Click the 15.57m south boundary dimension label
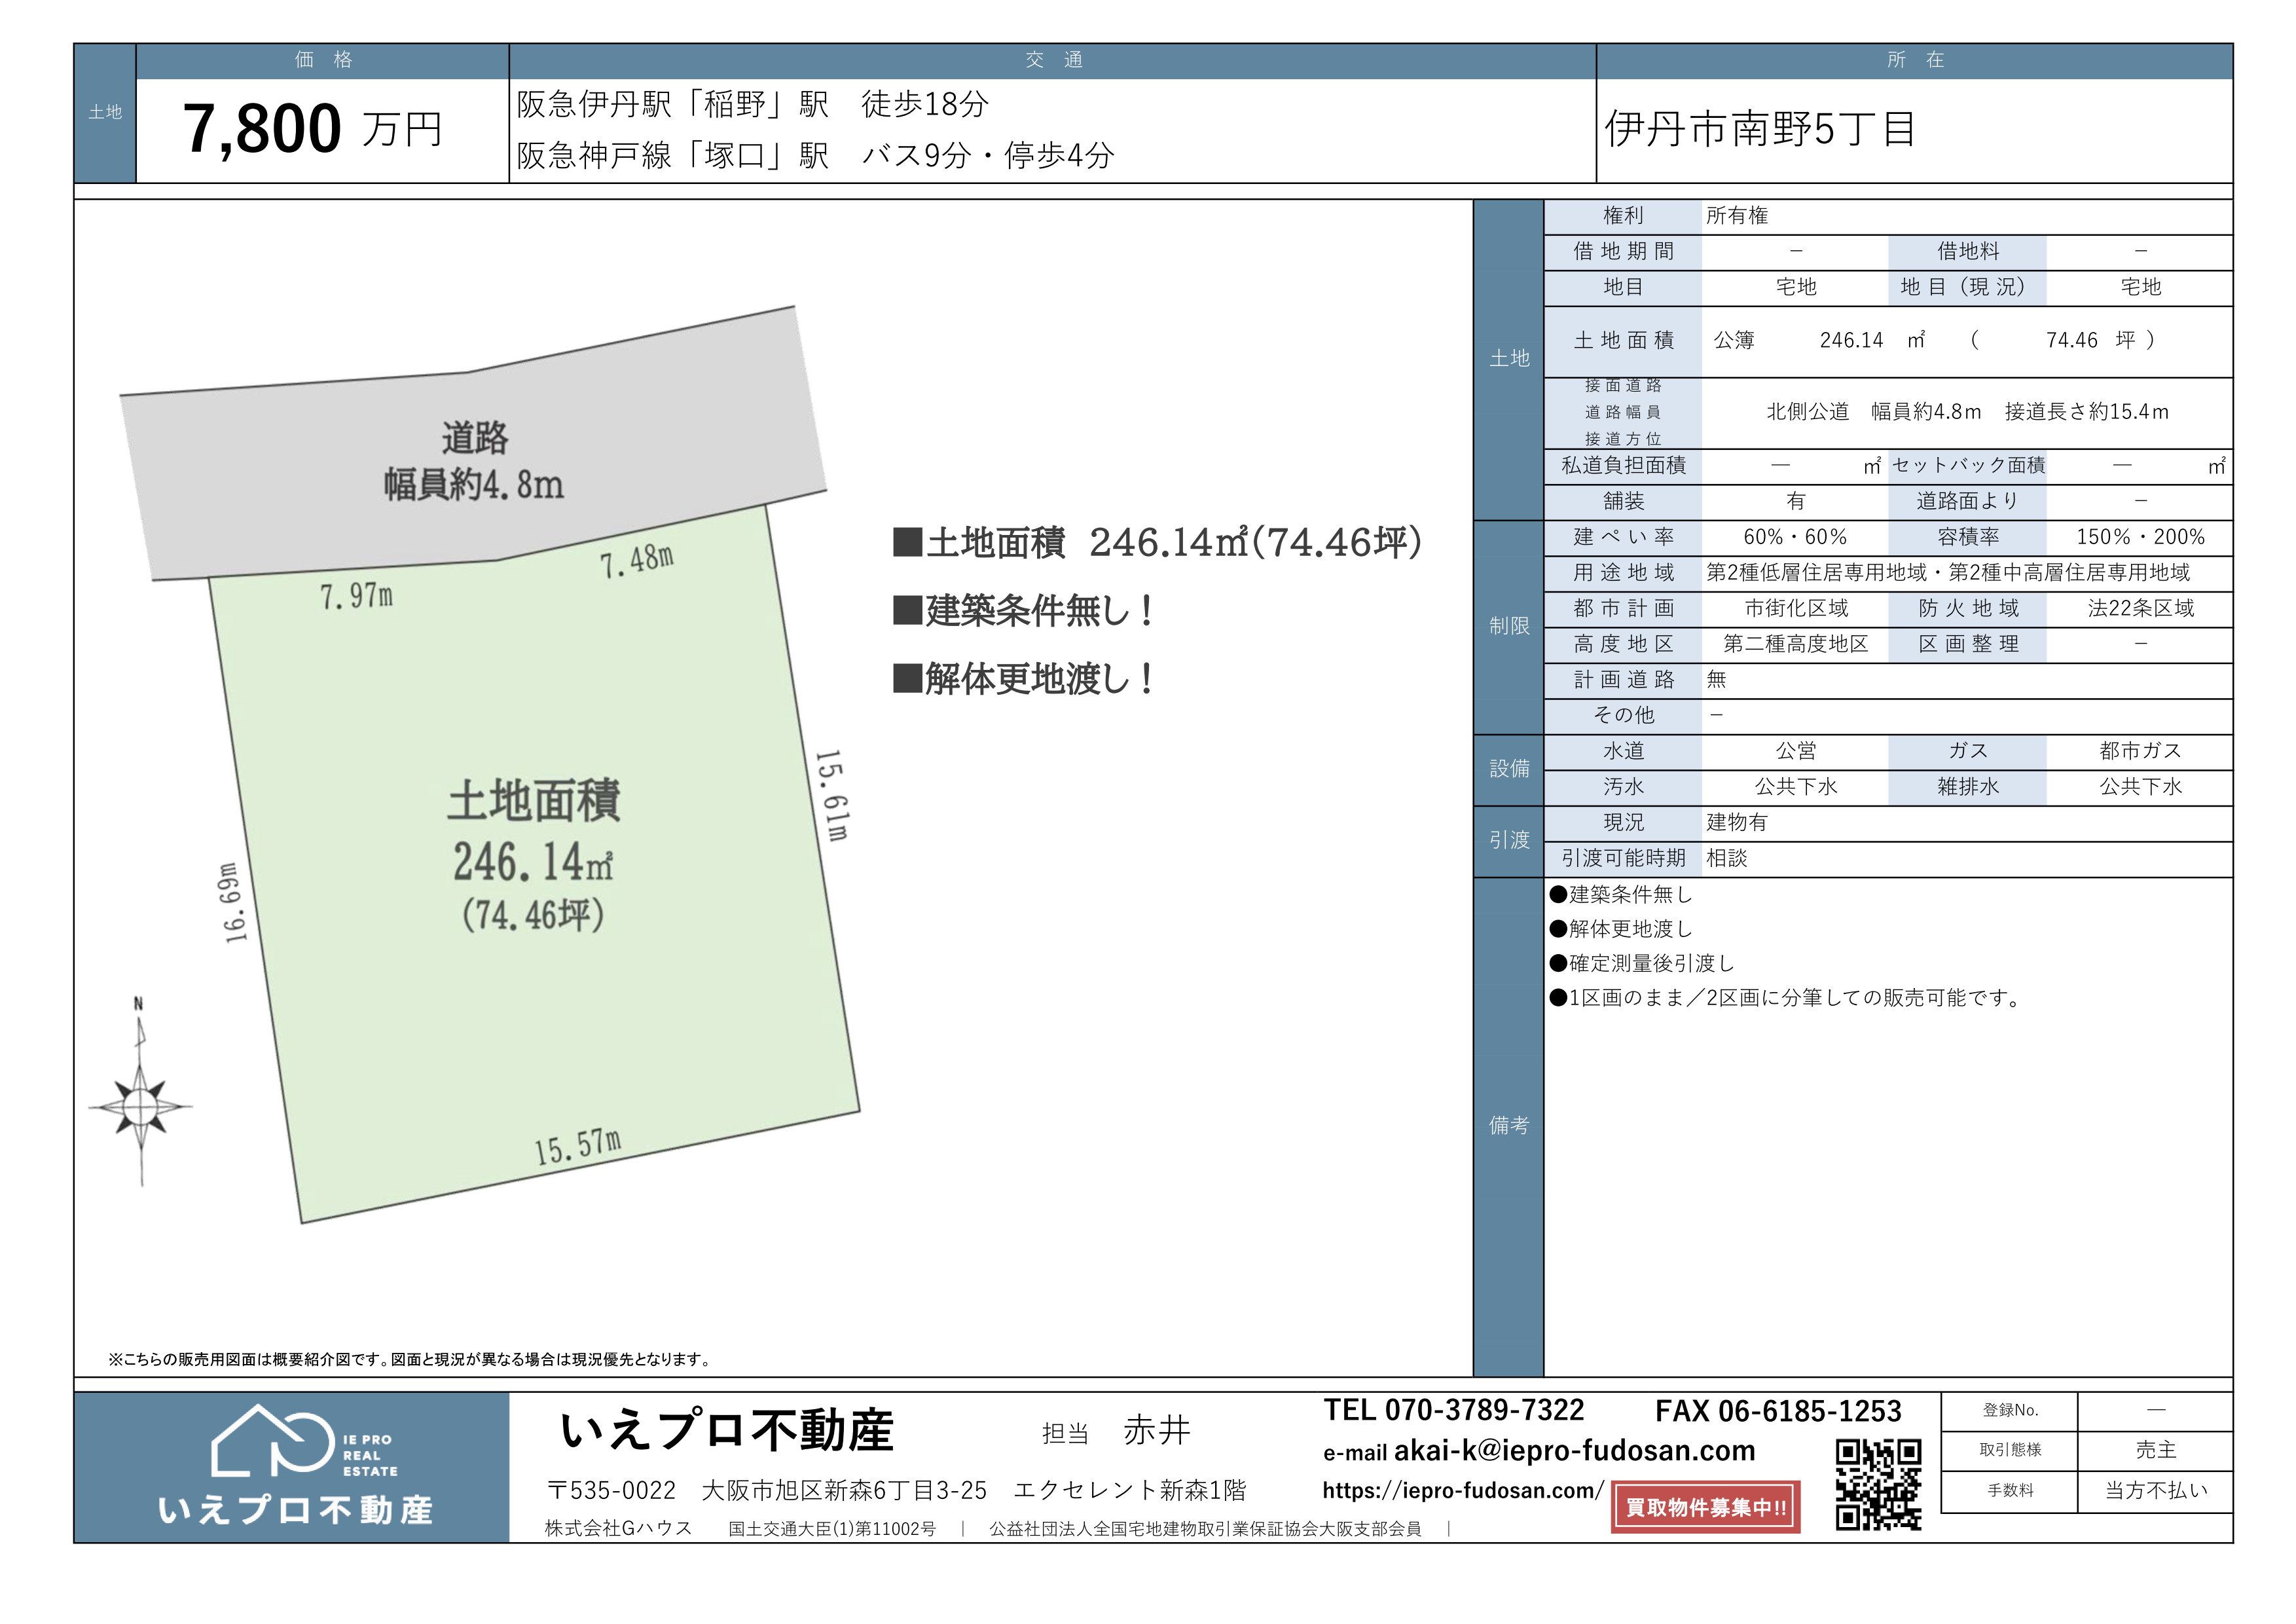This screenshot has height=1624, width=2296. click(x=577, y=1147)
